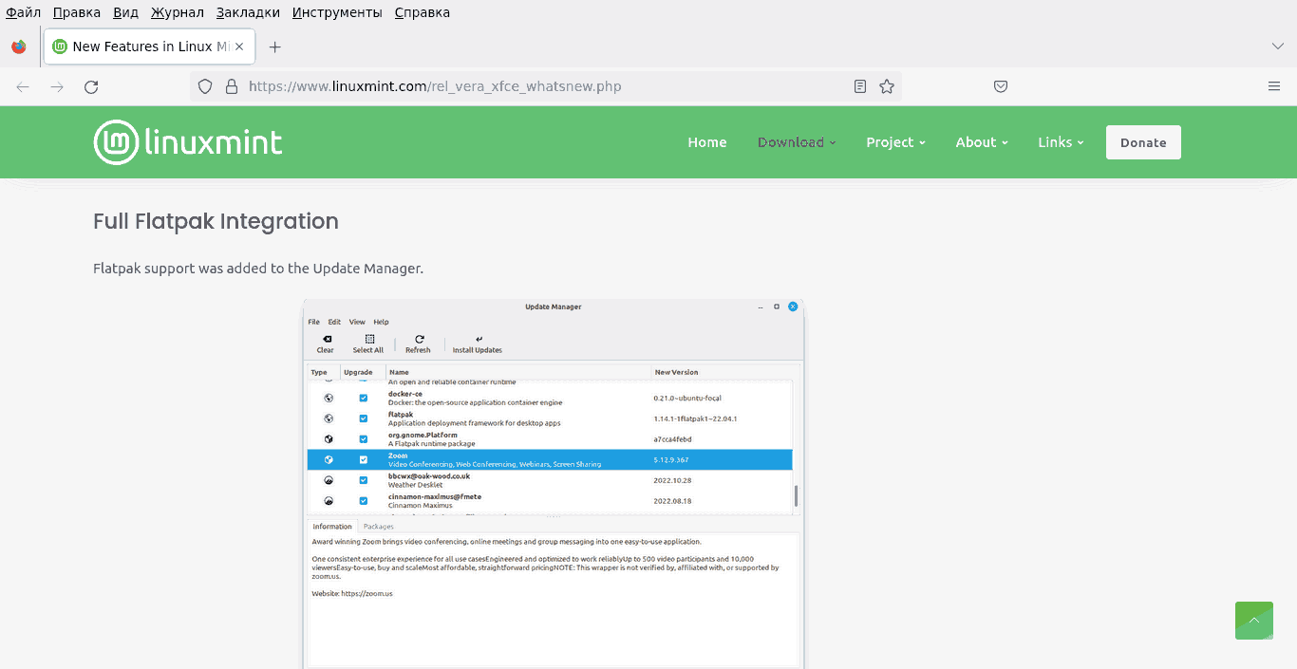Screen dimensions: 1297x669
Task: Click Weather Desklet type icon in screenshot
Action: coord(329,480)
